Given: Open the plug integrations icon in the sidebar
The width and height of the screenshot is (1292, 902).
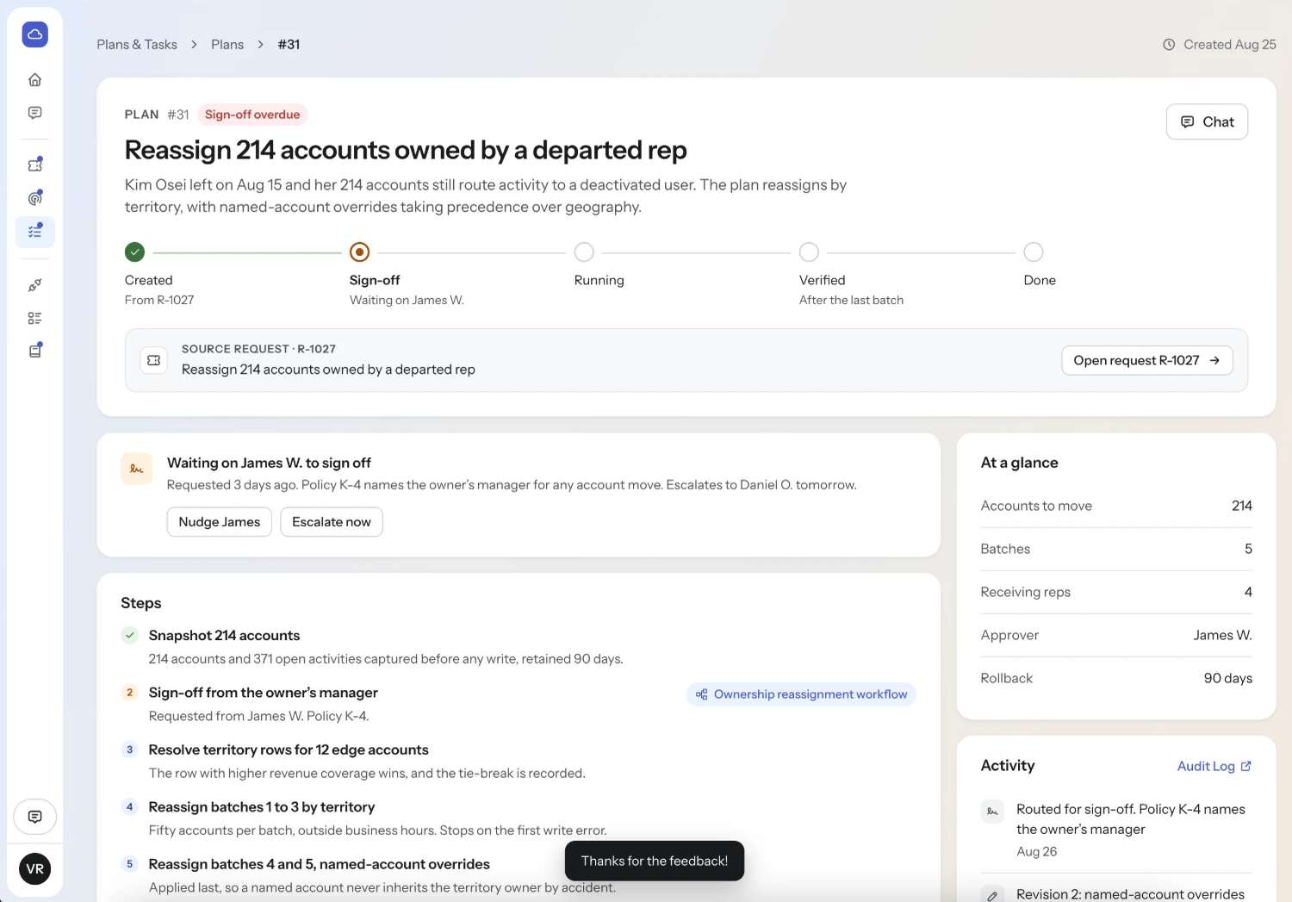Looking at the screenshot, I should pos(34,285).
